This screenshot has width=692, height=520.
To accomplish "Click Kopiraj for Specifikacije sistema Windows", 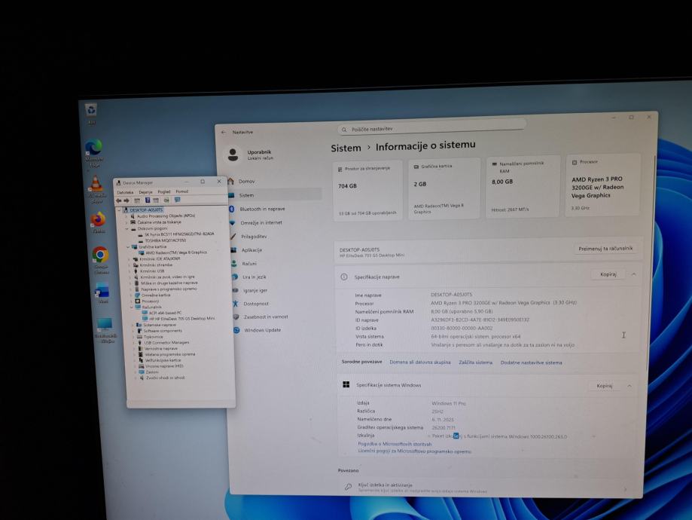I will pyautogui.click(x=605, y=386).
